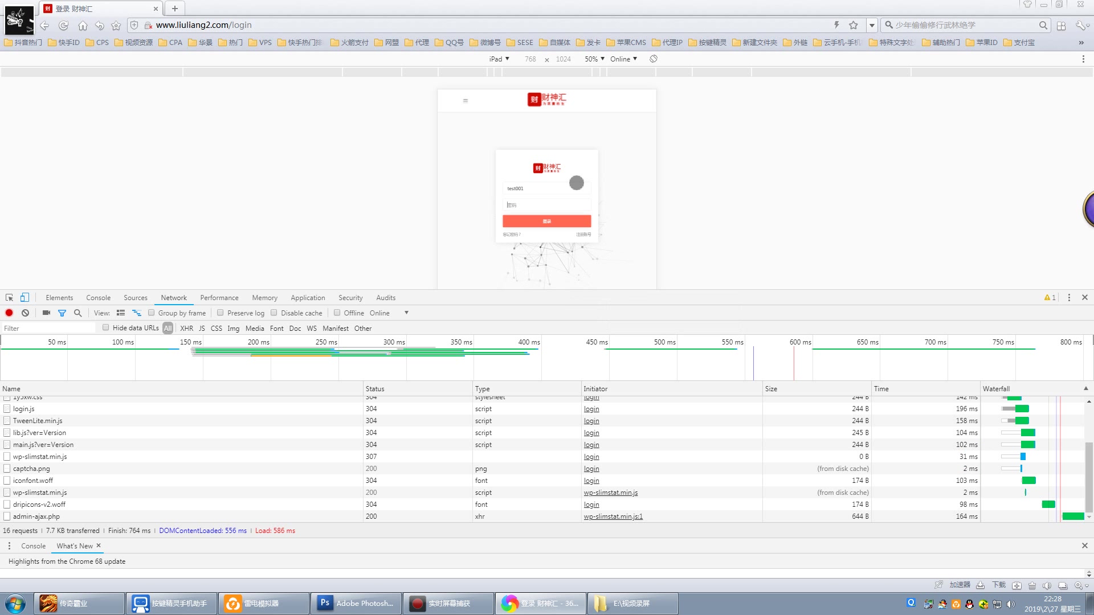The image size is (1094, 615).
Task: Click the network Filter text field
Action: [x=48, y=328]
